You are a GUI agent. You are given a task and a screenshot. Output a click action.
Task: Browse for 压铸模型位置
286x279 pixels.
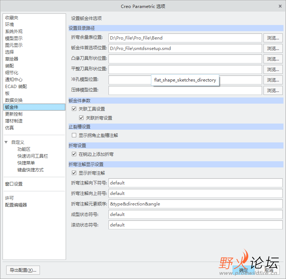coord(273,91)
